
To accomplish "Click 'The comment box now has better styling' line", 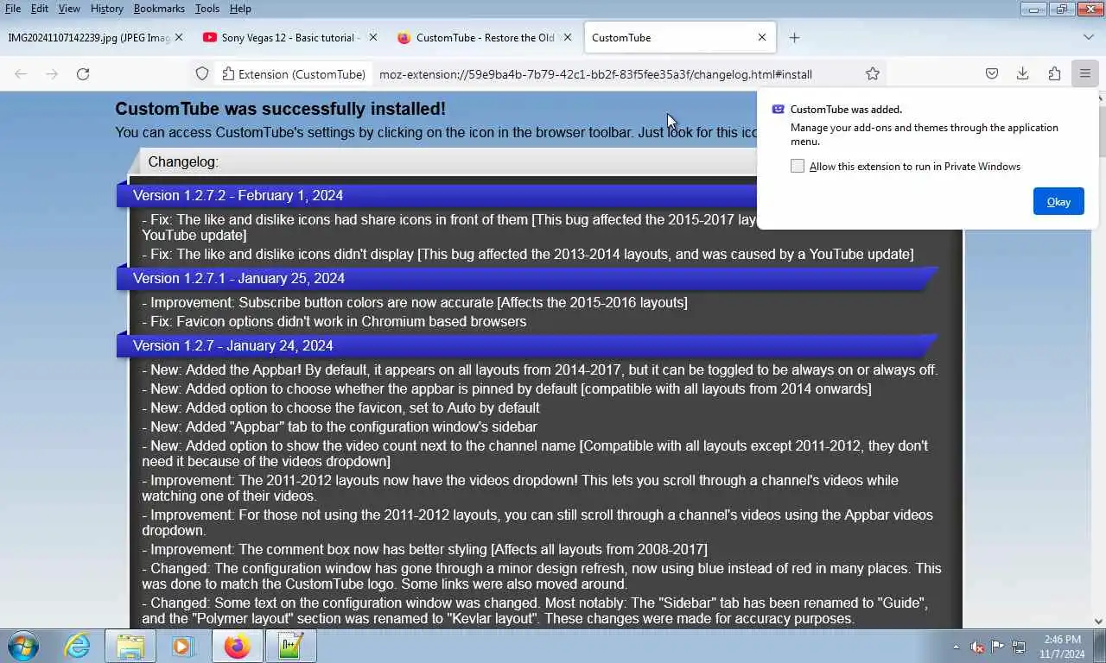I will (424, 549).
